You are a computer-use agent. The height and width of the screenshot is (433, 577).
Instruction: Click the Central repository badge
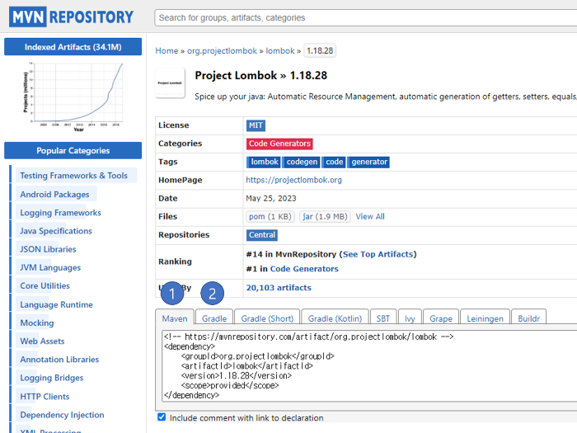point(262,235)
